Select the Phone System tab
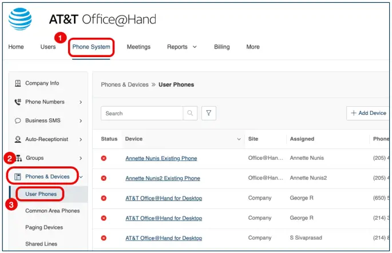 tap(91, 47)
